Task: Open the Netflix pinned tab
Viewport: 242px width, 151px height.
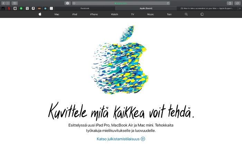Action: click(9, 9)
